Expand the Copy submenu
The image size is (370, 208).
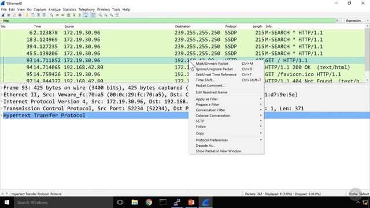coord(227,133)
